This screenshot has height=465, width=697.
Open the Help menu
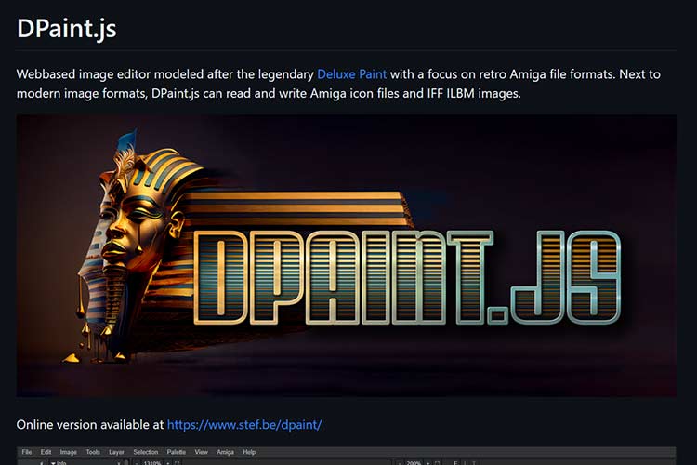pyautogui.click(x=249, y=452)
